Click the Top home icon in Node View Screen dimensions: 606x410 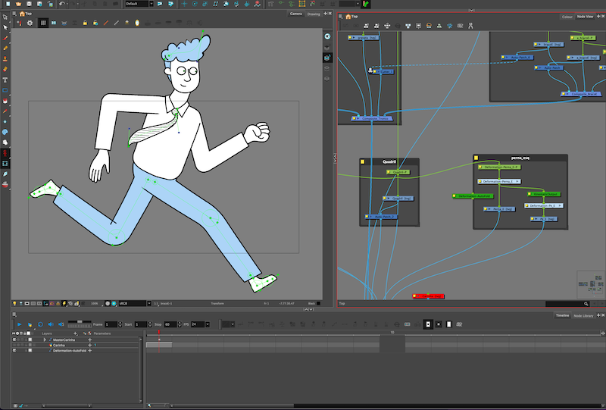click(348, 16)
